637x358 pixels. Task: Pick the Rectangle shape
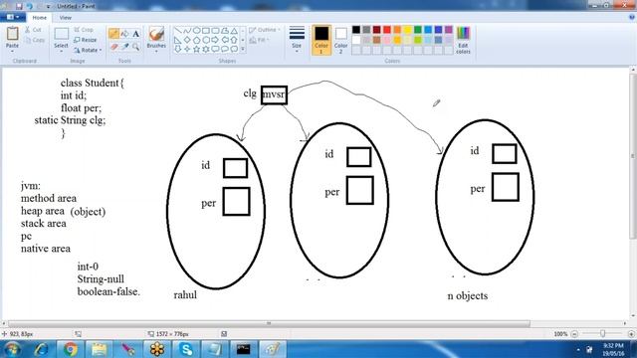click(x=206, y=31)
